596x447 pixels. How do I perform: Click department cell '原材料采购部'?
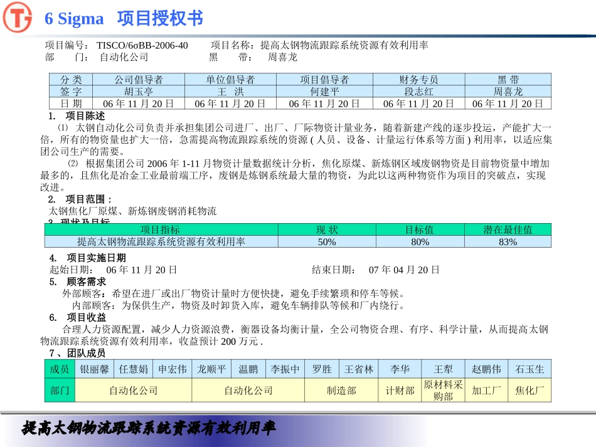443,390
